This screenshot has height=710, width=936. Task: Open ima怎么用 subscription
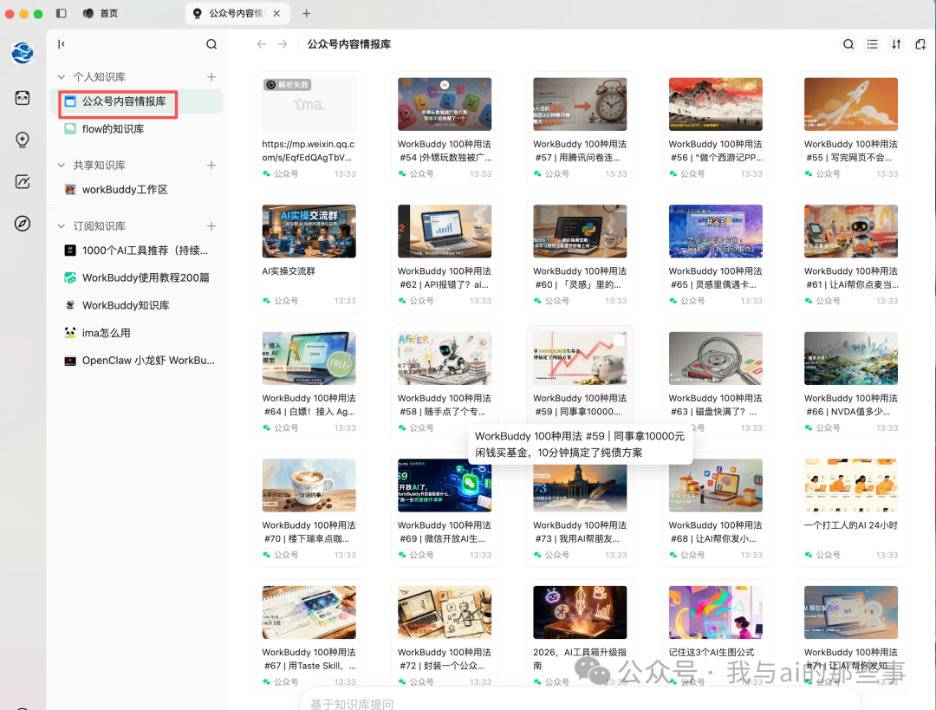[x=137, y=333]
